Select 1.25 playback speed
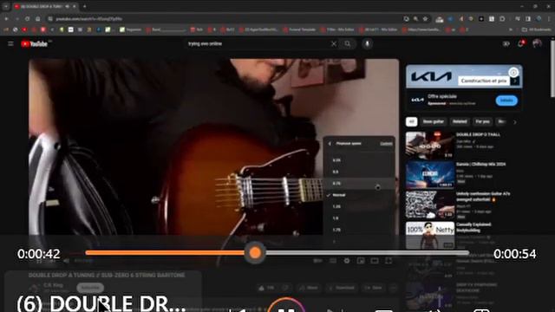The image size is (555, 312). (x=359, y=206)
